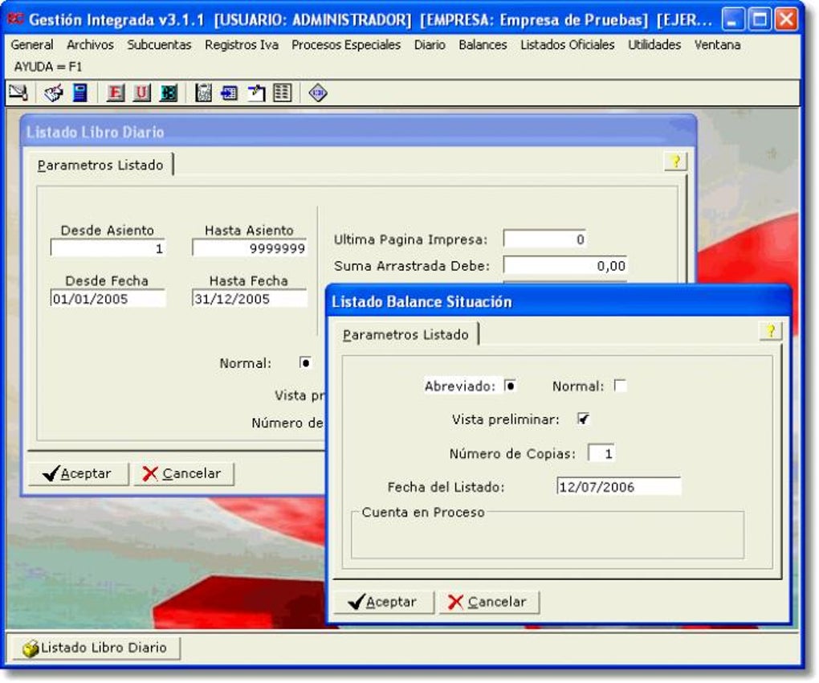Click the Fecha del Listado field
This screenshot has width=819, height=683.
(x=618, y=486)
